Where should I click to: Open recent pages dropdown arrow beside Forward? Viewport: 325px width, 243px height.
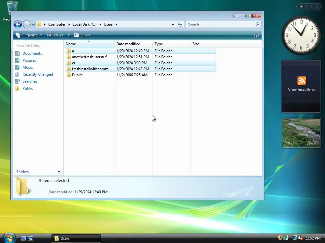click(33, 25)
